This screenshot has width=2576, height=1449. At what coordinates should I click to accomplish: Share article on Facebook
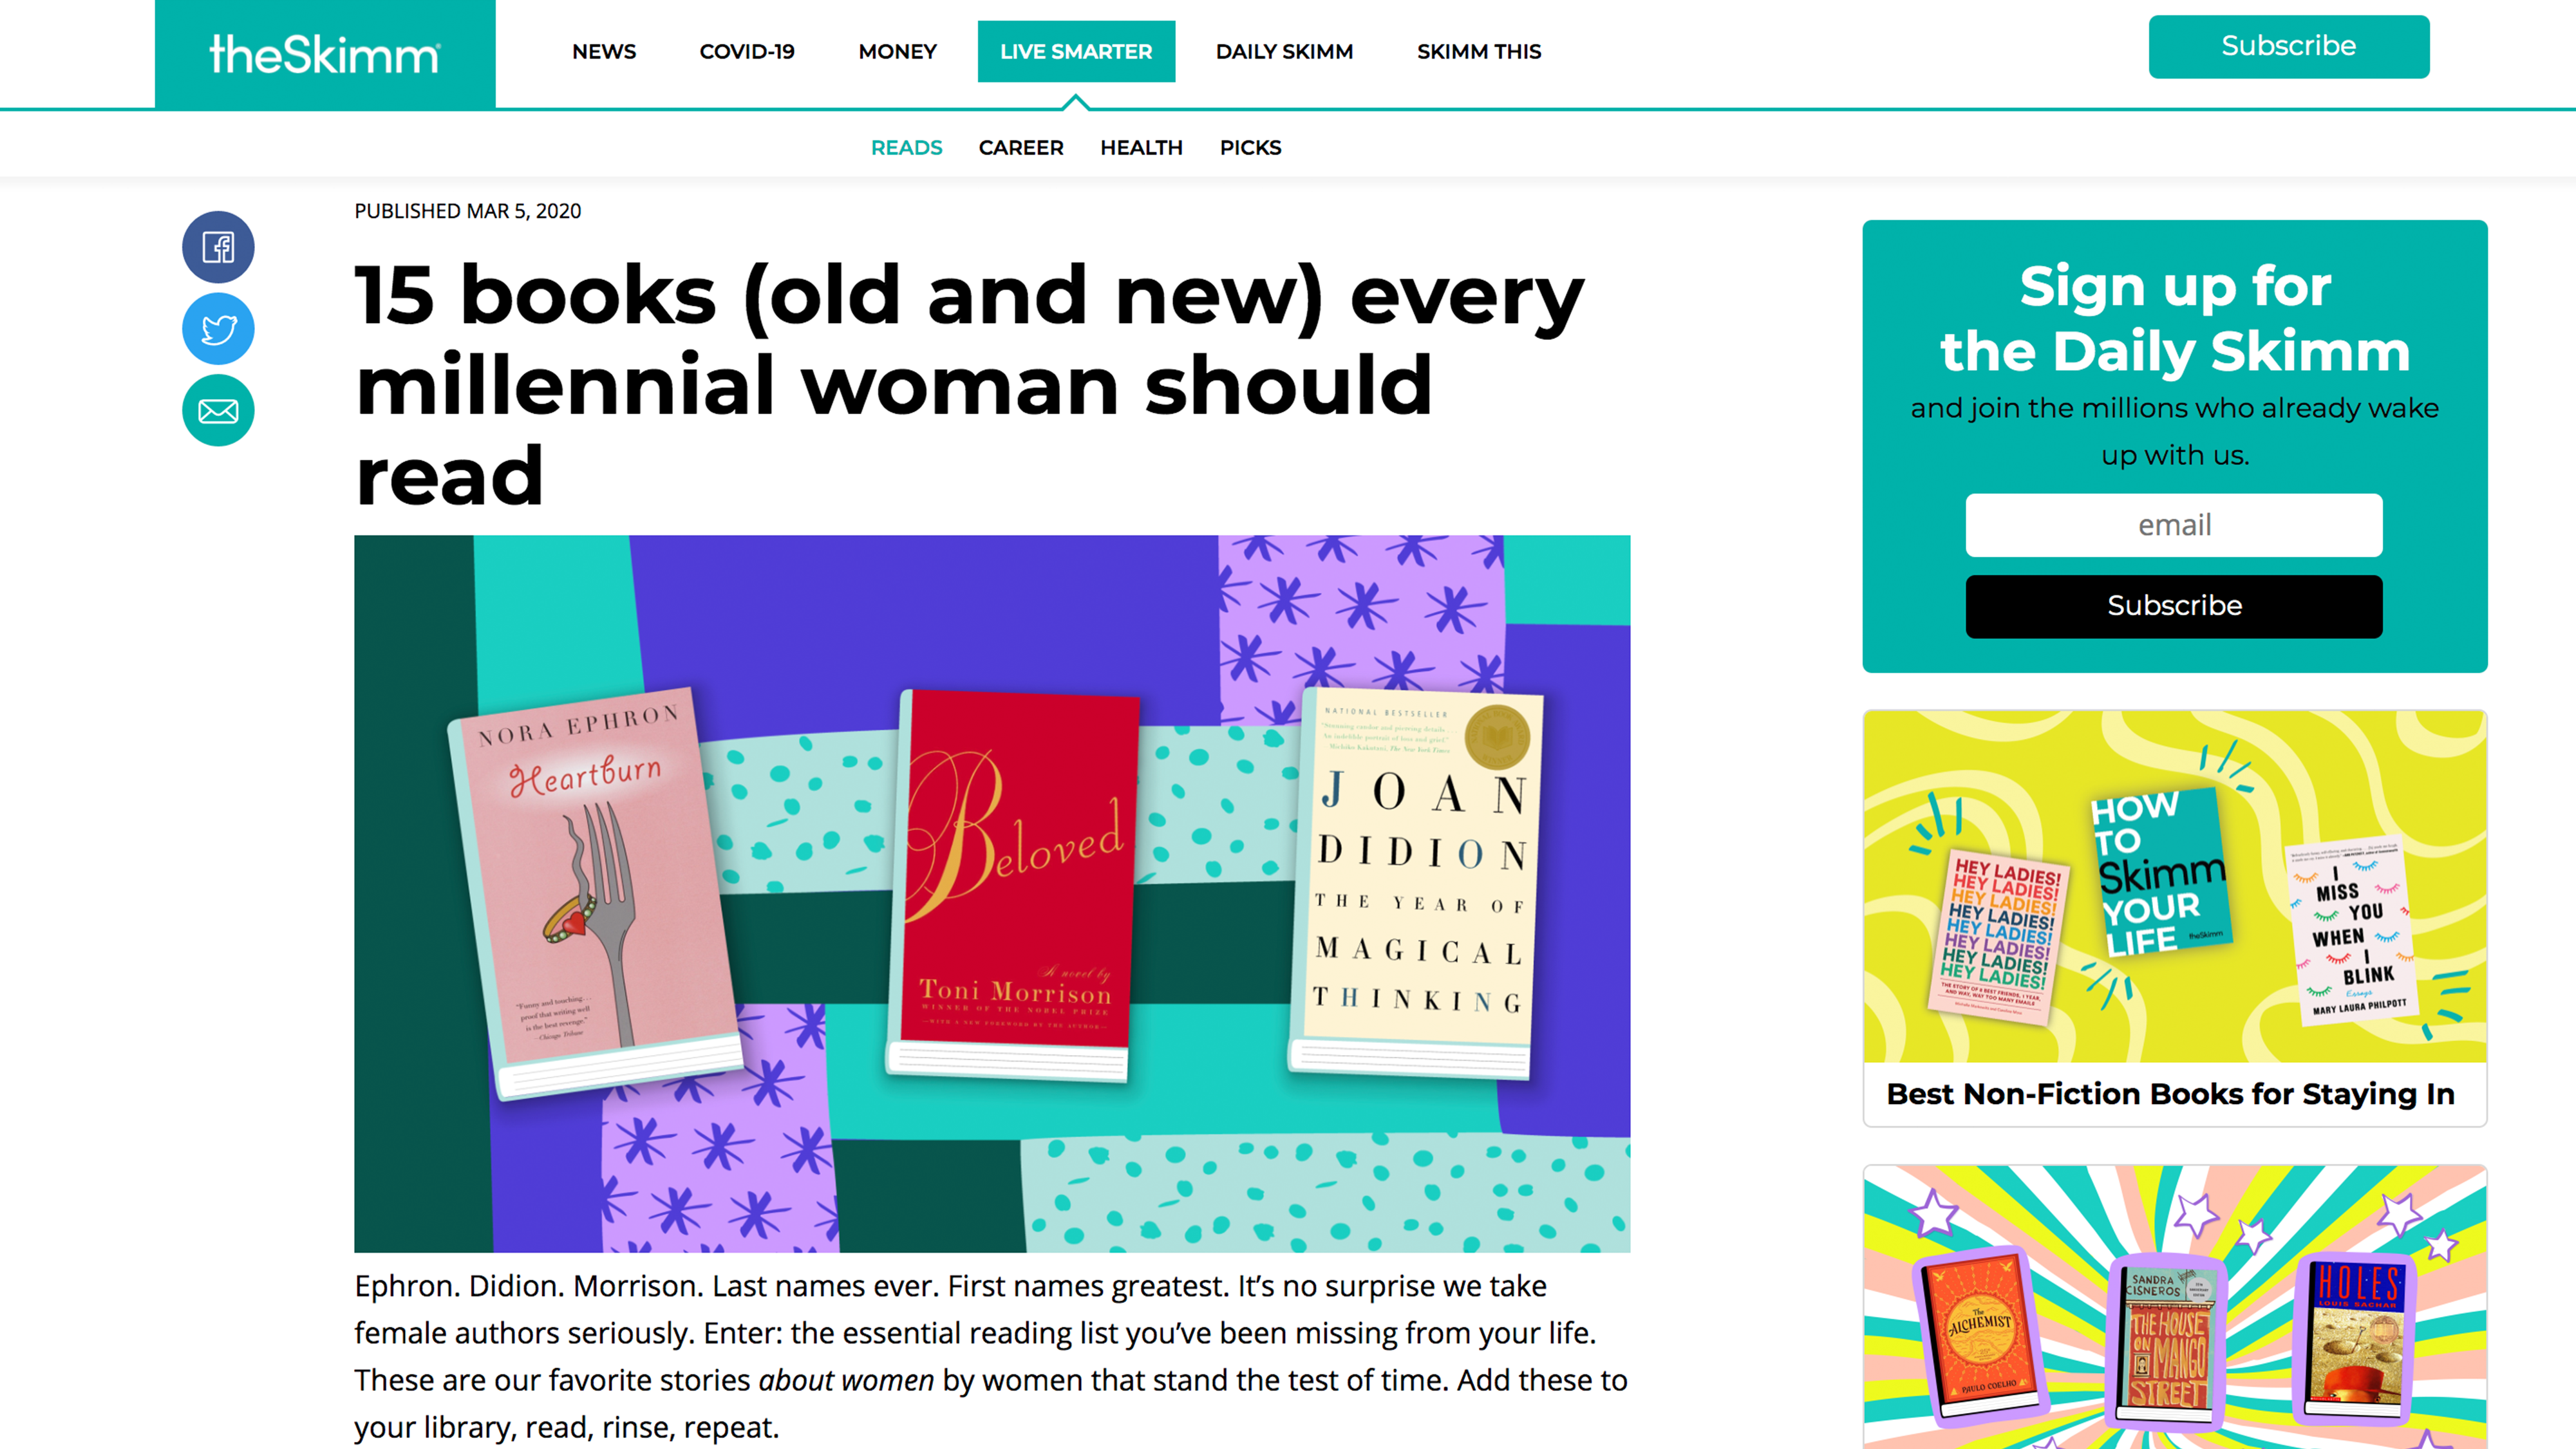218,247
